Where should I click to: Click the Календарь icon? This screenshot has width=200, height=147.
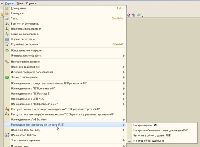click(7, 13)
